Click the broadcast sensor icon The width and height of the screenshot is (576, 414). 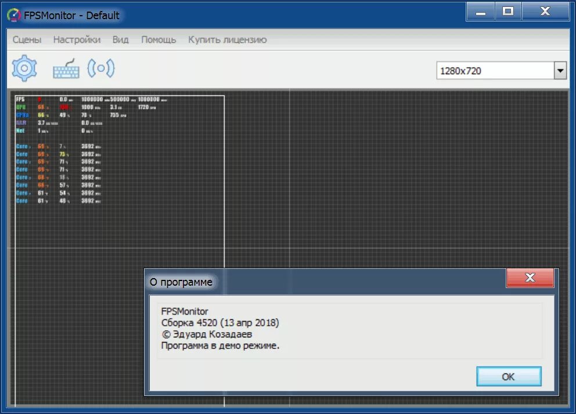click(x=101, y=69)
